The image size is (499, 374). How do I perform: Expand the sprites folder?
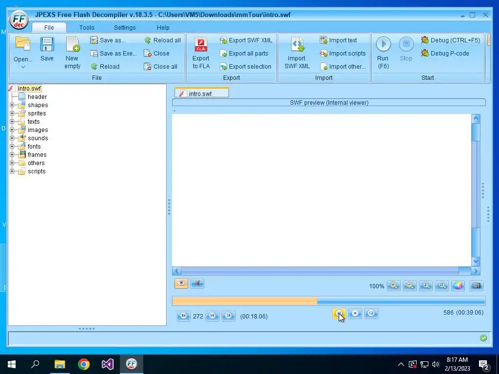12,113
